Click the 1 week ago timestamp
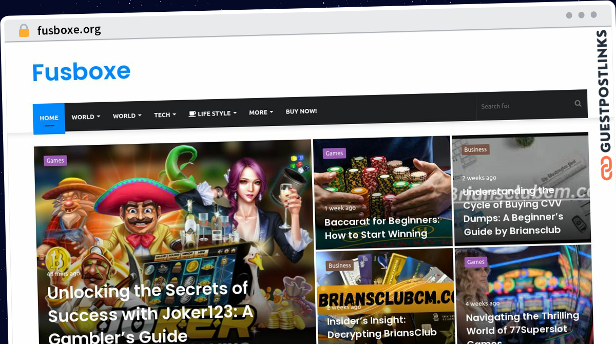The width and height of the screenshot is (616, 344). click(340, 208)
